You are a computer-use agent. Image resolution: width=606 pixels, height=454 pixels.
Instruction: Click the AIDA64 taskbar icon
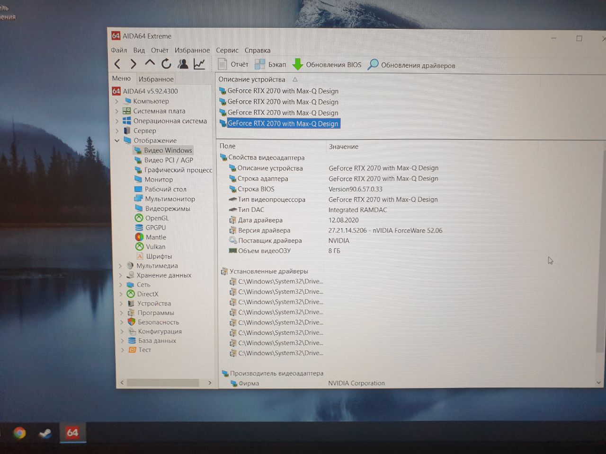pyautogui.click(x=72, y=432)
